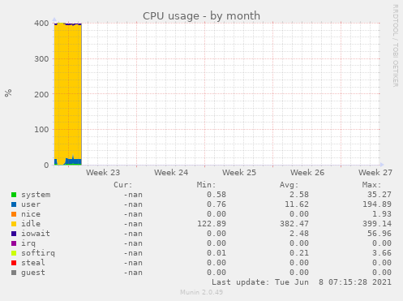The width and height of the screenshot is (403, 301).
Task: Click the dark blue iowait legend swatch
Action: click(x=14, y=234)
